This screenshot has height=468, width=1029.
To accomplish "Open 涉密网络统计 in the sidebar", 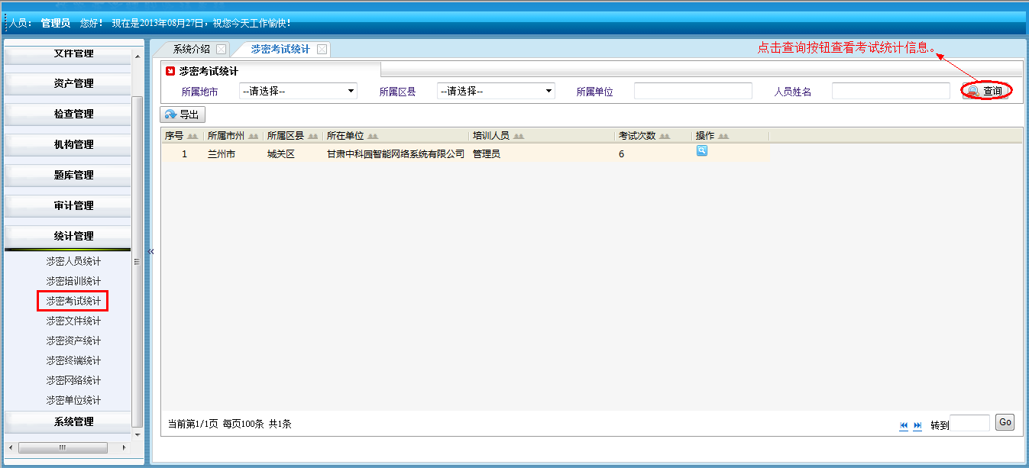I will (73, 380).
